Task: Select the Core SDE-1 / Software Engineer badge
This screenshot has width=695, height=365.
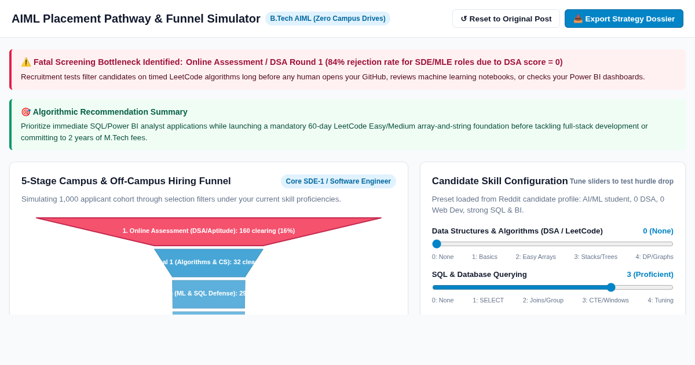Action: pos(338,181)
